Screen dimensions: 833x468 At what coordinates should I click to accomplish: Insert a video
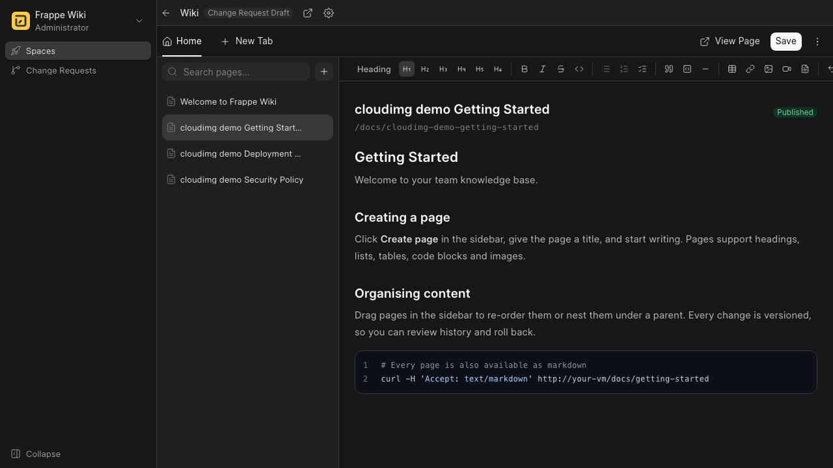click(x=787, y=69)
